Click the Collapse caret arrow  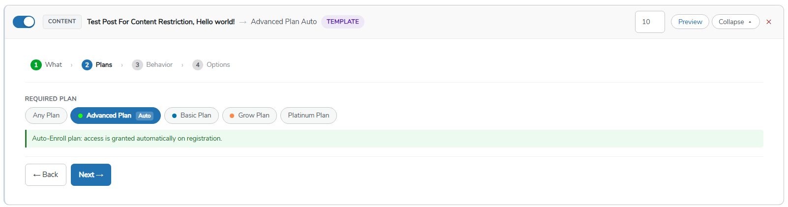point(750,22)
